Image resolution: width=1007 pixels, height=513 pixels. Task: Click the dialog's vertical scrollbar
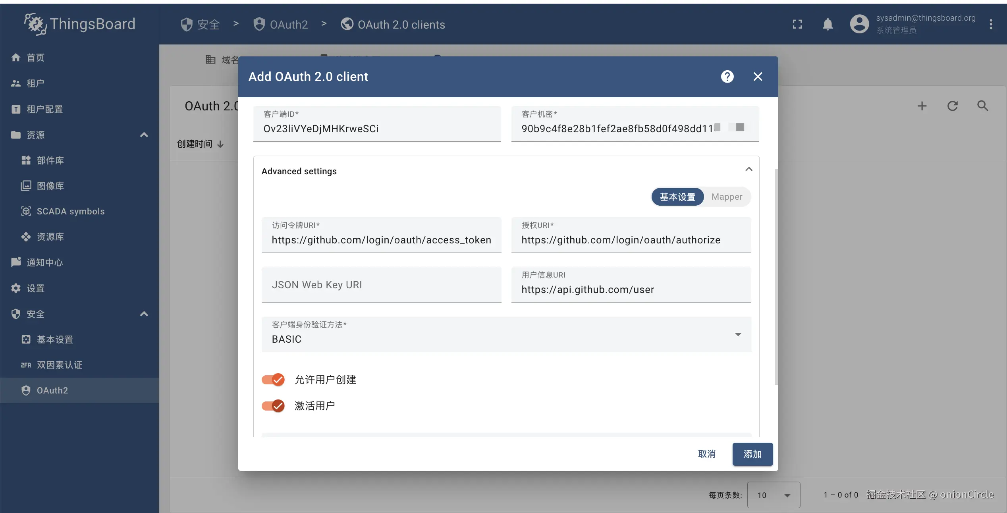[776, 277]
